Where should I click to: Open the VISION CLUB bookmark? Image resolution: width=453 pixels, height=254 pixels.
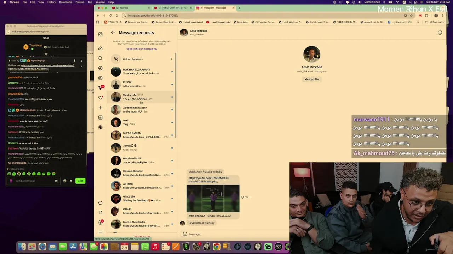[x=113, y=22]
